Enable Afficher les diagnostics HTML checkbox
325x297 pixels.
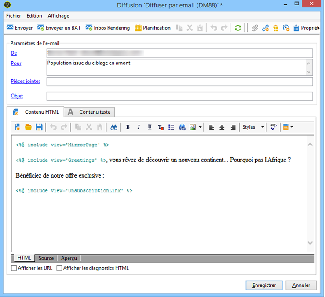59,268
